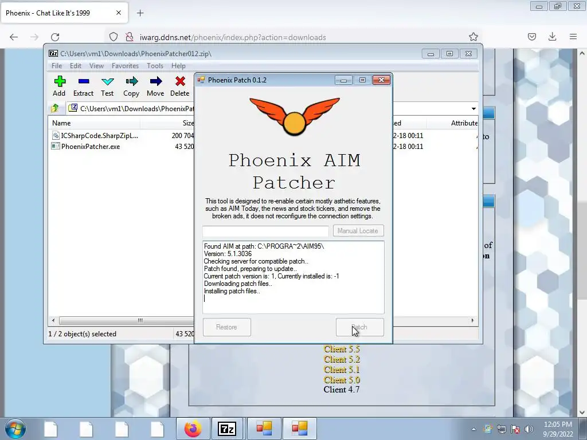Image resolution: width=587 pixels, height=440 pixels.
Task: Sort 7-Zip list by Name column
Action: (x=95, y=123)
